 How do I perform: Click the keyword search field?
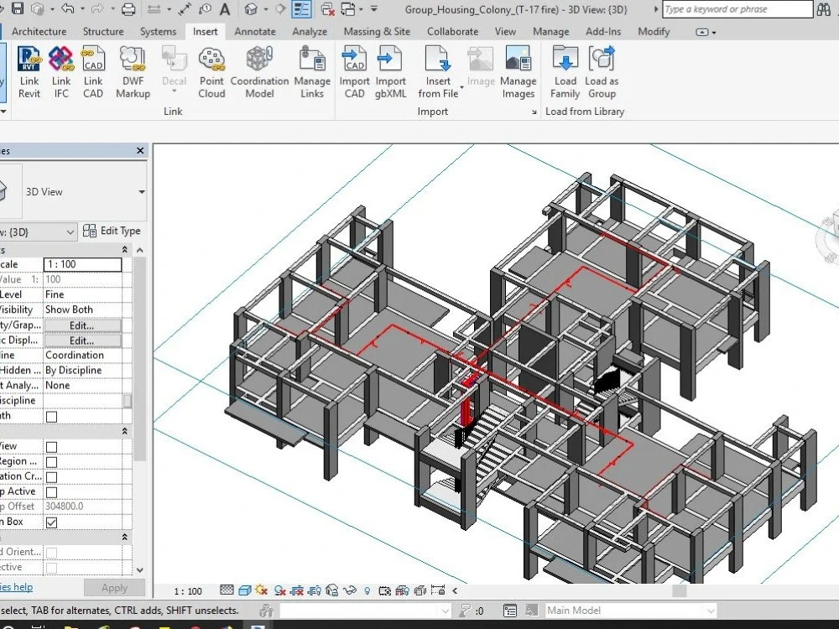click(x=737, y=9)
